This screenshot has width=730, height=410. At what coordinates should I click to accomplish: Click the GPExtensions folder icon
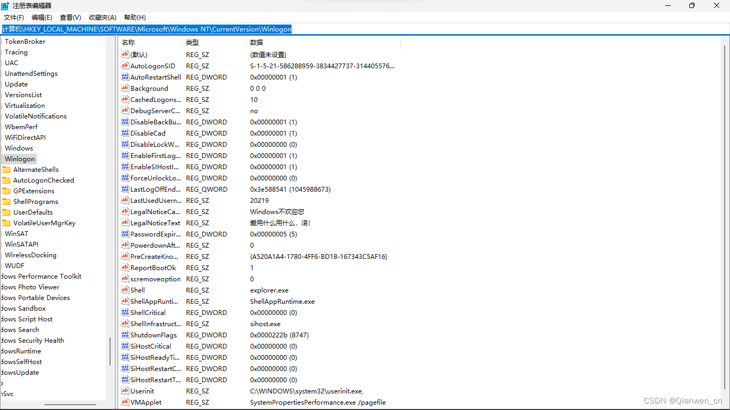pos(6,191)
